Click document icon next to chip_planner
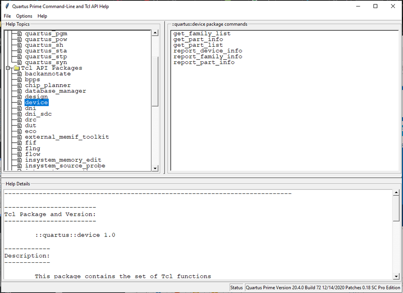Viewport: 403px width, 293px height. [x=19, y=85]
